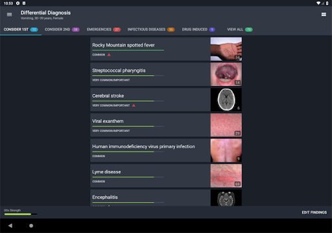Screen dimensions: 332x233
Task: Tap the Differential Diagnosis title
Action: coord(45,13)
